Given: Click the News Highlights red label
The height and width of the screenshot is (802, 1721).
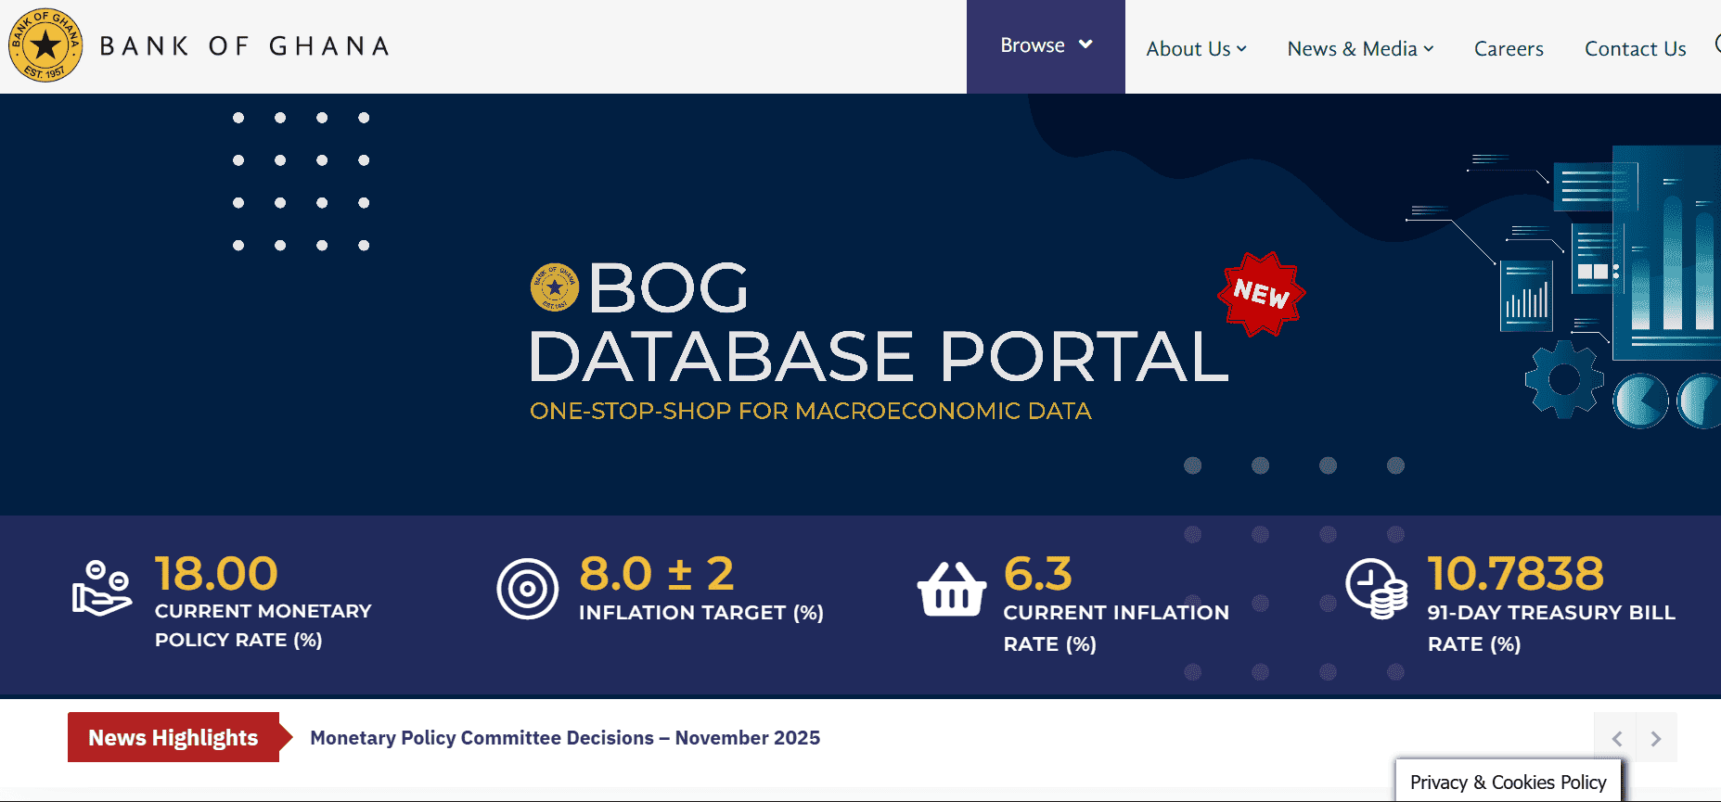Looking at the screenshot, I should (173, 738).
